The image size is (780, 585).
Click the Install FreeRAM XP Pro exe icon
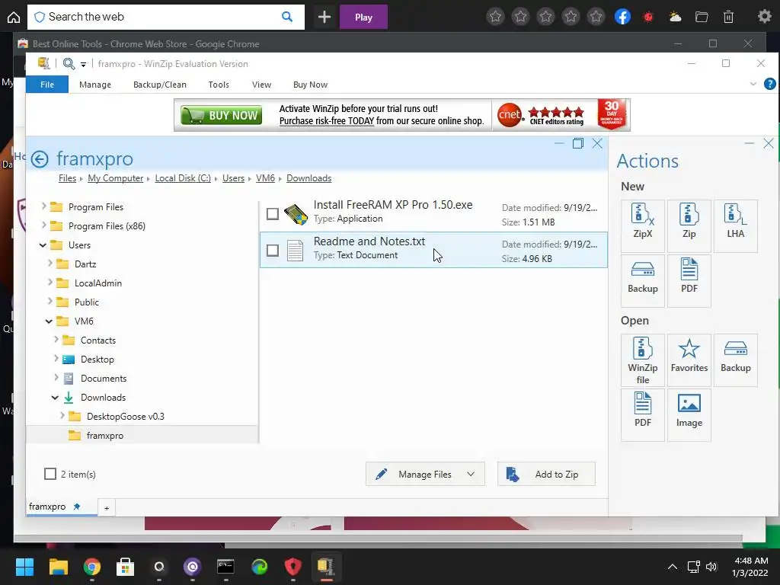tap(296, 214)
